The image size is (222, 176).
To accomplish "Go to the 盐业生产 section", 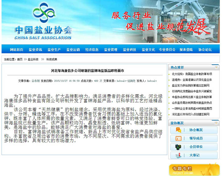I will point(54,49).
